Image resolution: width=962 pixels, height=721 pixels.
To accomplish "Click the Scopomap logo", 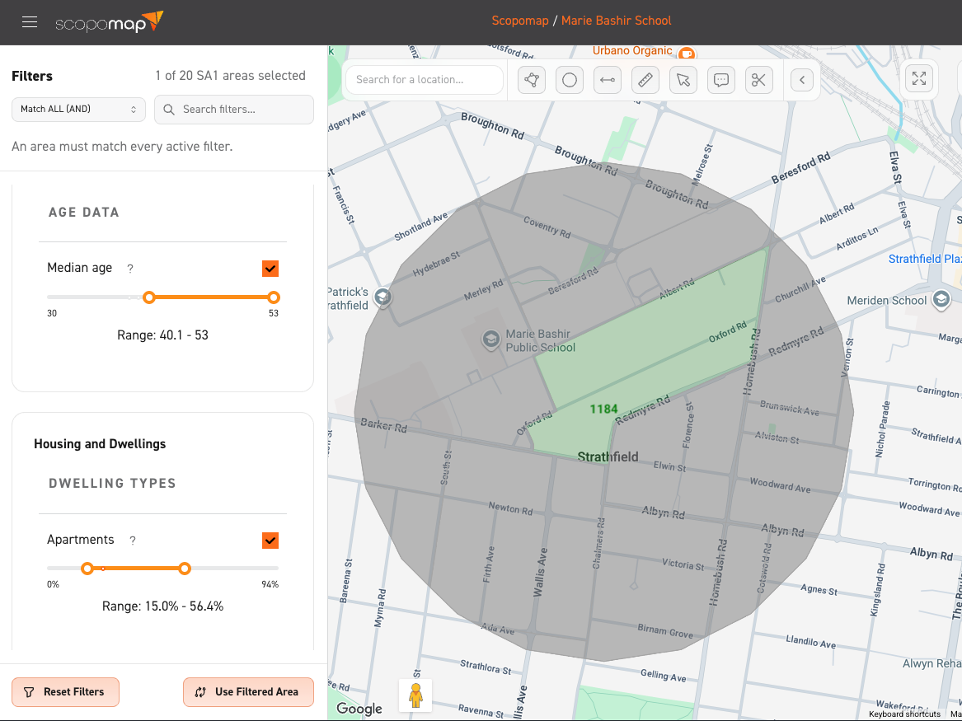I will (109, 22).
